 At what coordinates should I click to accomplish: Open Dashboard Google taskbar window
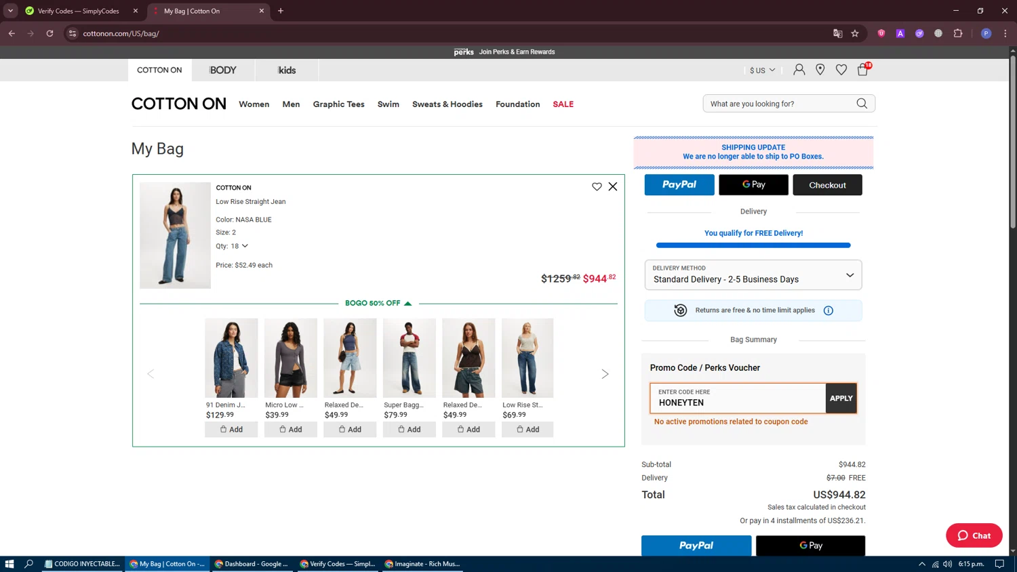tap(252, 564)
